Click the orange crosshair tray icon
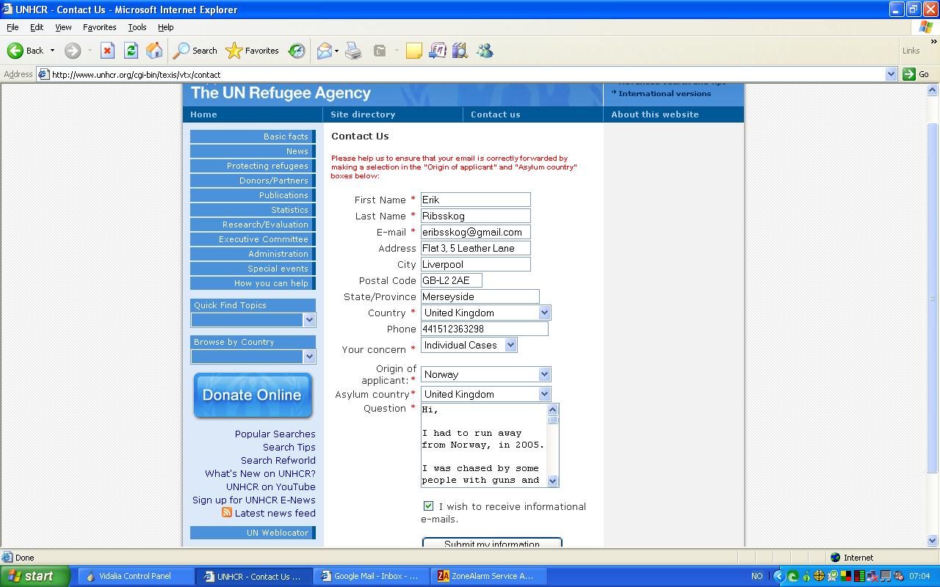This screenshot has height=587, width=940. (819, 576)
